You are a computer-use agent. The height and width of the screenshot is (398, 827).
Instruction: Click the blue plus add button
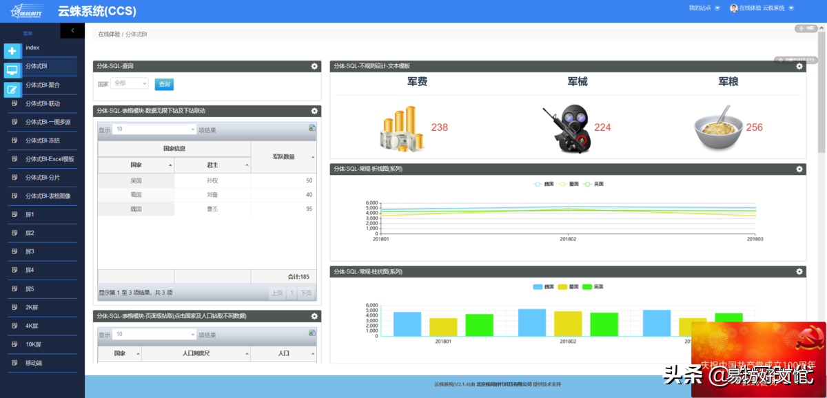click(x=12, y=51)
